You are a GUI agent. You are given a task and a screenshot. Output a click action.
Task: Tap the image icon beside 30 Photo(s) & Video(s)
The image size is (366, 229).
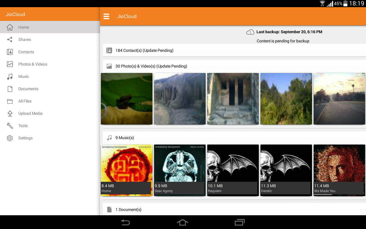[109, 66]
